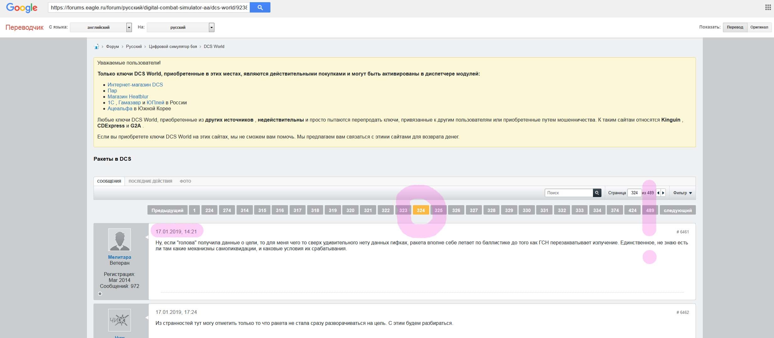774x338 pixels.
Task: Click post number # 6461
Action: (683, 232)
